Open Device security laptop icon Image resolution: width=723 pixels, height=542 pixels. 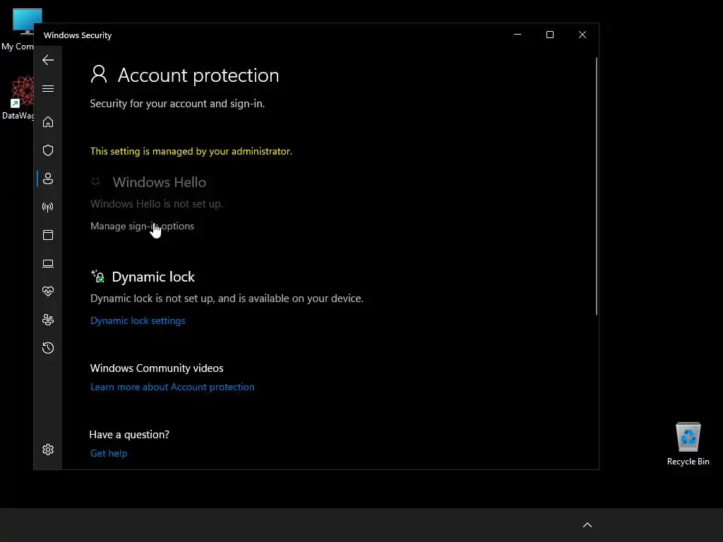[48, 263]
